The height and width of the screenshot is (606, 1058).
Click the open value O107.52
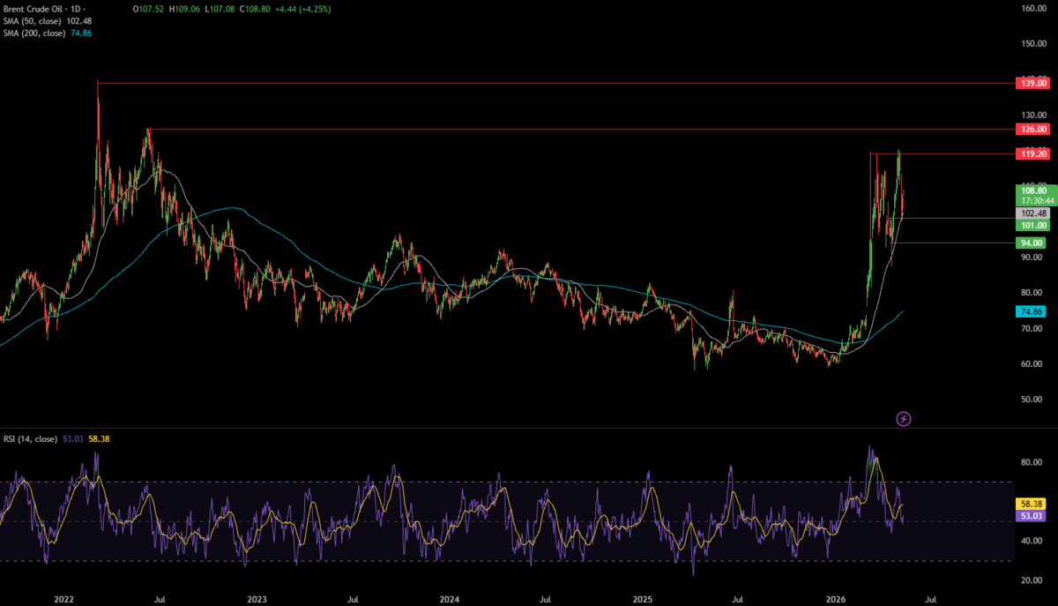[150, 9]
